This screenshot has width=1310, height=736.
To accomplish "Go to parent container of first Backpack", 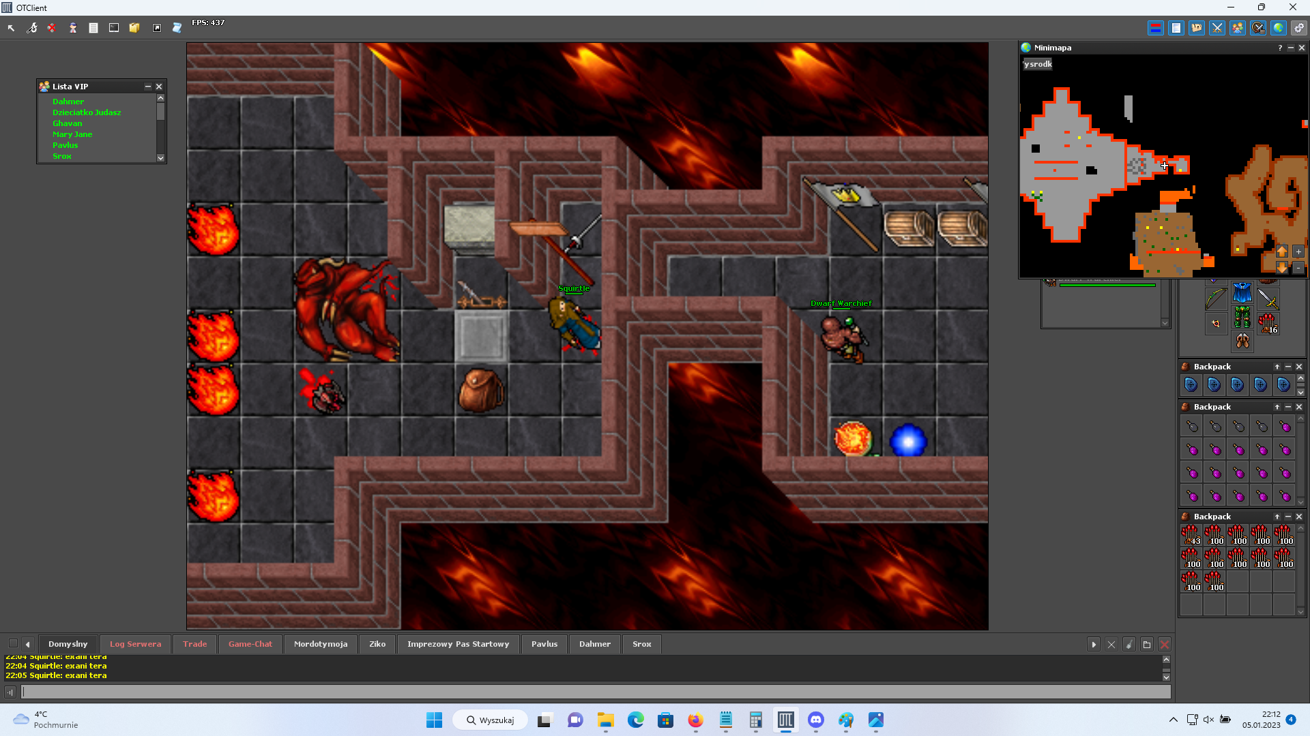I will point(1277,367).
